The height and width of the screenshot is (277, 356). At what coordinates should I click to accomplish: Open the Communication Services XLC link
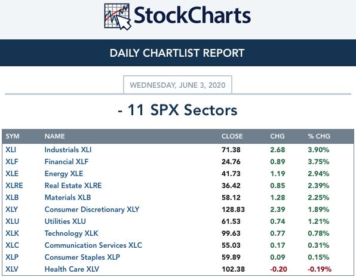pos(93,245)
